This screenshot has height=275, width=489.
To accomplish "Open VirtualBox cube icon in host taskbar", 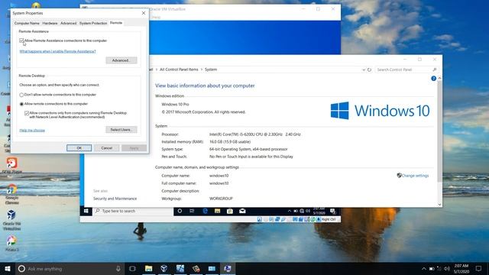I will [x=164, y=269].
